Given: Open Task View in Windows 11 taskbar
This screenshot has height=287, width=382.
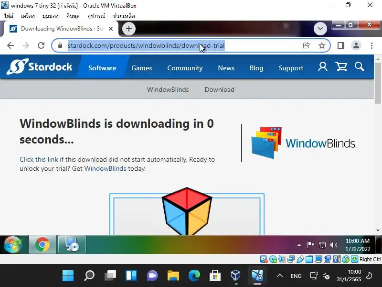Looking at the screenshot, I should pos(110,276).
